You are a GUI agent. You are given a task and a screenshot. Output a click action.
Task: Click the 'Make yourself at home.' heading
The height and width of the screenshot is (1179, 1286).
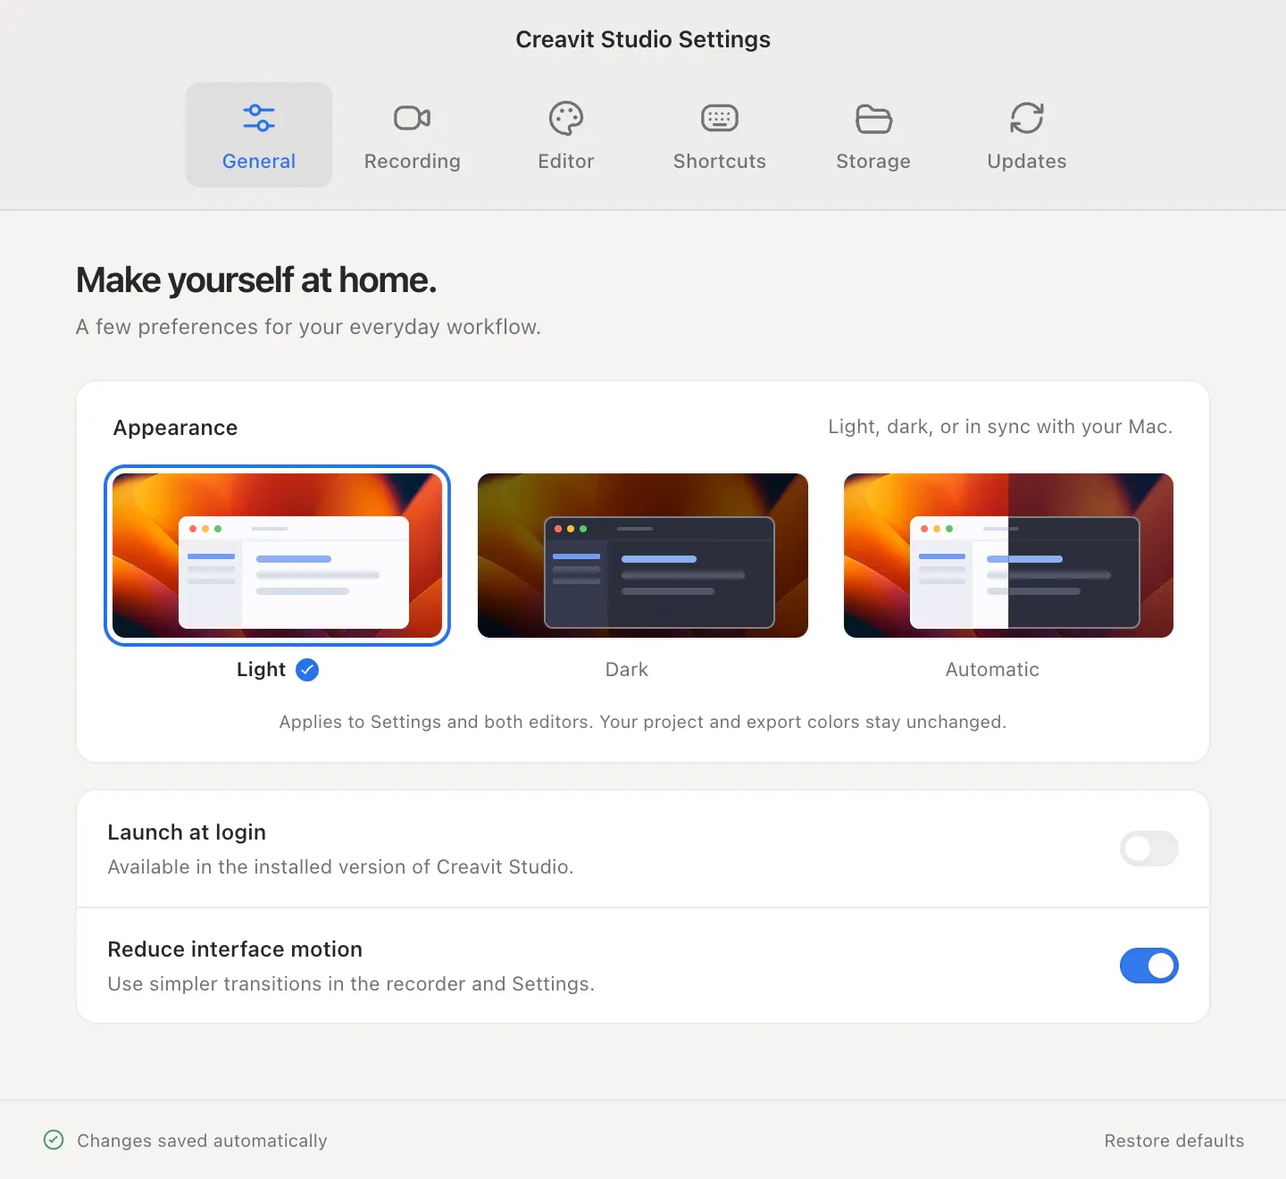click(x=256, y=280)
